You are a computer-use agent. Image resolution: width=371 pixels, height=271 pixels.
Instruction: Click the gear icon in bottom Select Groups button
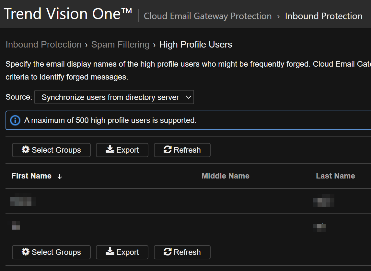click(x=26, y=252)
